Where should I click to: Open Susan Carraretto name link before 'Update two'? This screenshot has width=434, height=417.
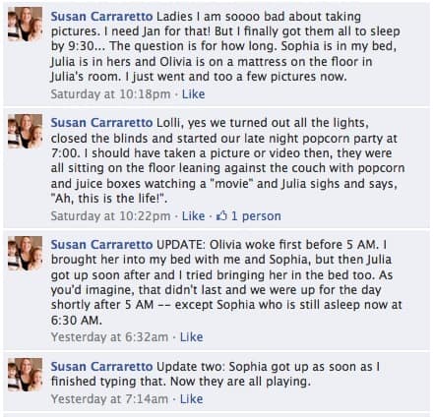101,367
